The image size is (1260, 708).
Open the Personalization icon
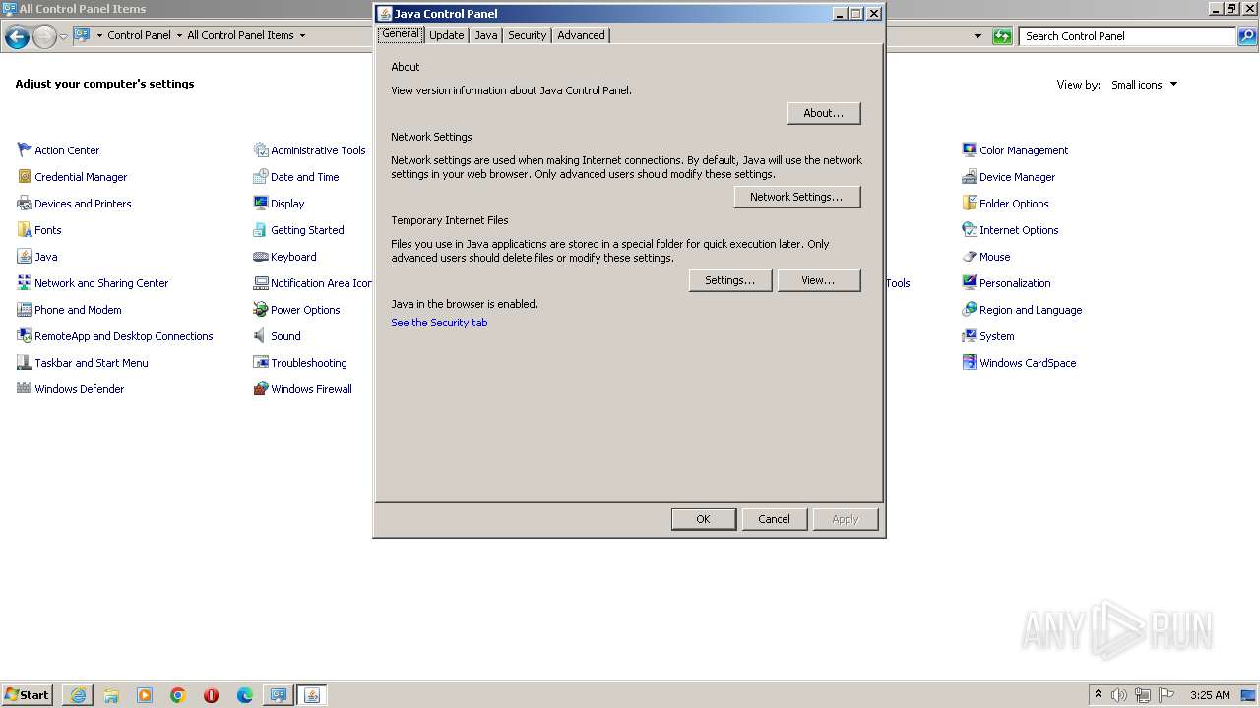[x=970, y=283]
